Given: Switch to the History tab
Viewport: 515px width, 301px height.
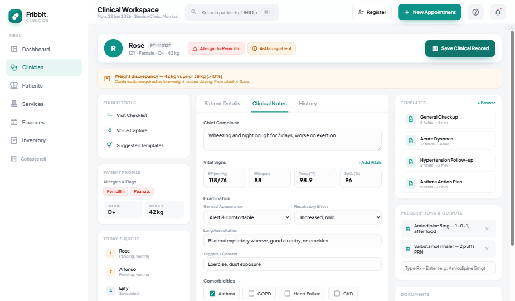Looking at the screenshot, I should pyautogui.click(x=308, y=104).
